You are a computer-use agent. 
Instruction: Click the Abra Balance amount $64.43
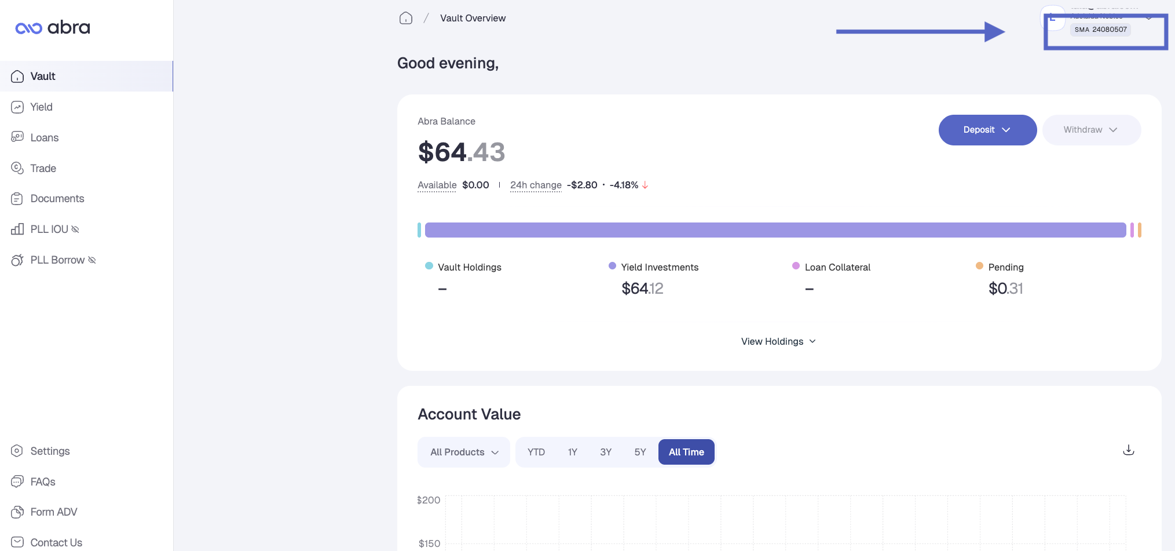(462, 152)
